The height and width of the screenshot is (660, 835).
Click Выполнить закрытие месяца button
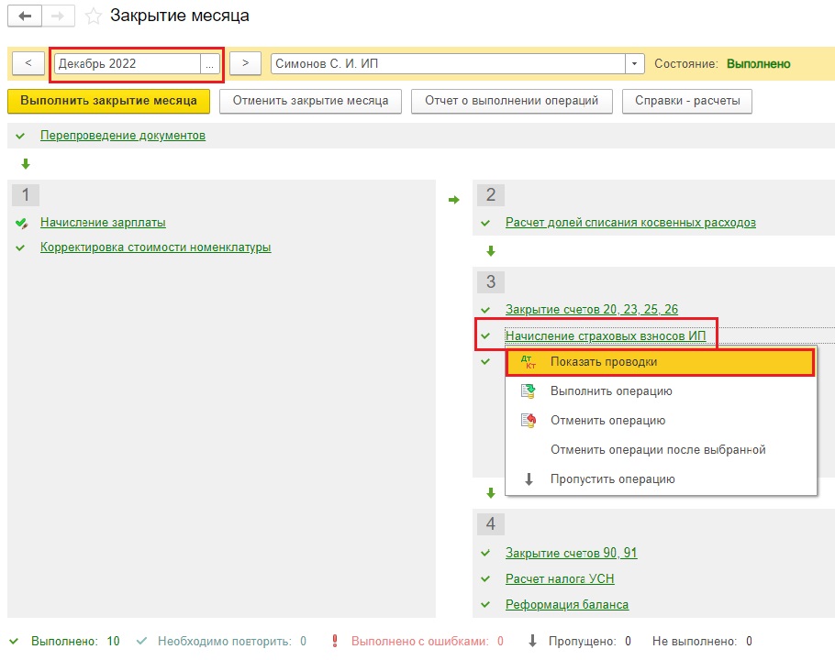[108, 101]
